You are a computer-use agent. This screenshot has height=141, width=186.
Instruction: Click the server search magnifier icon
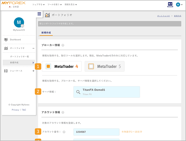(x=78, y=92)
